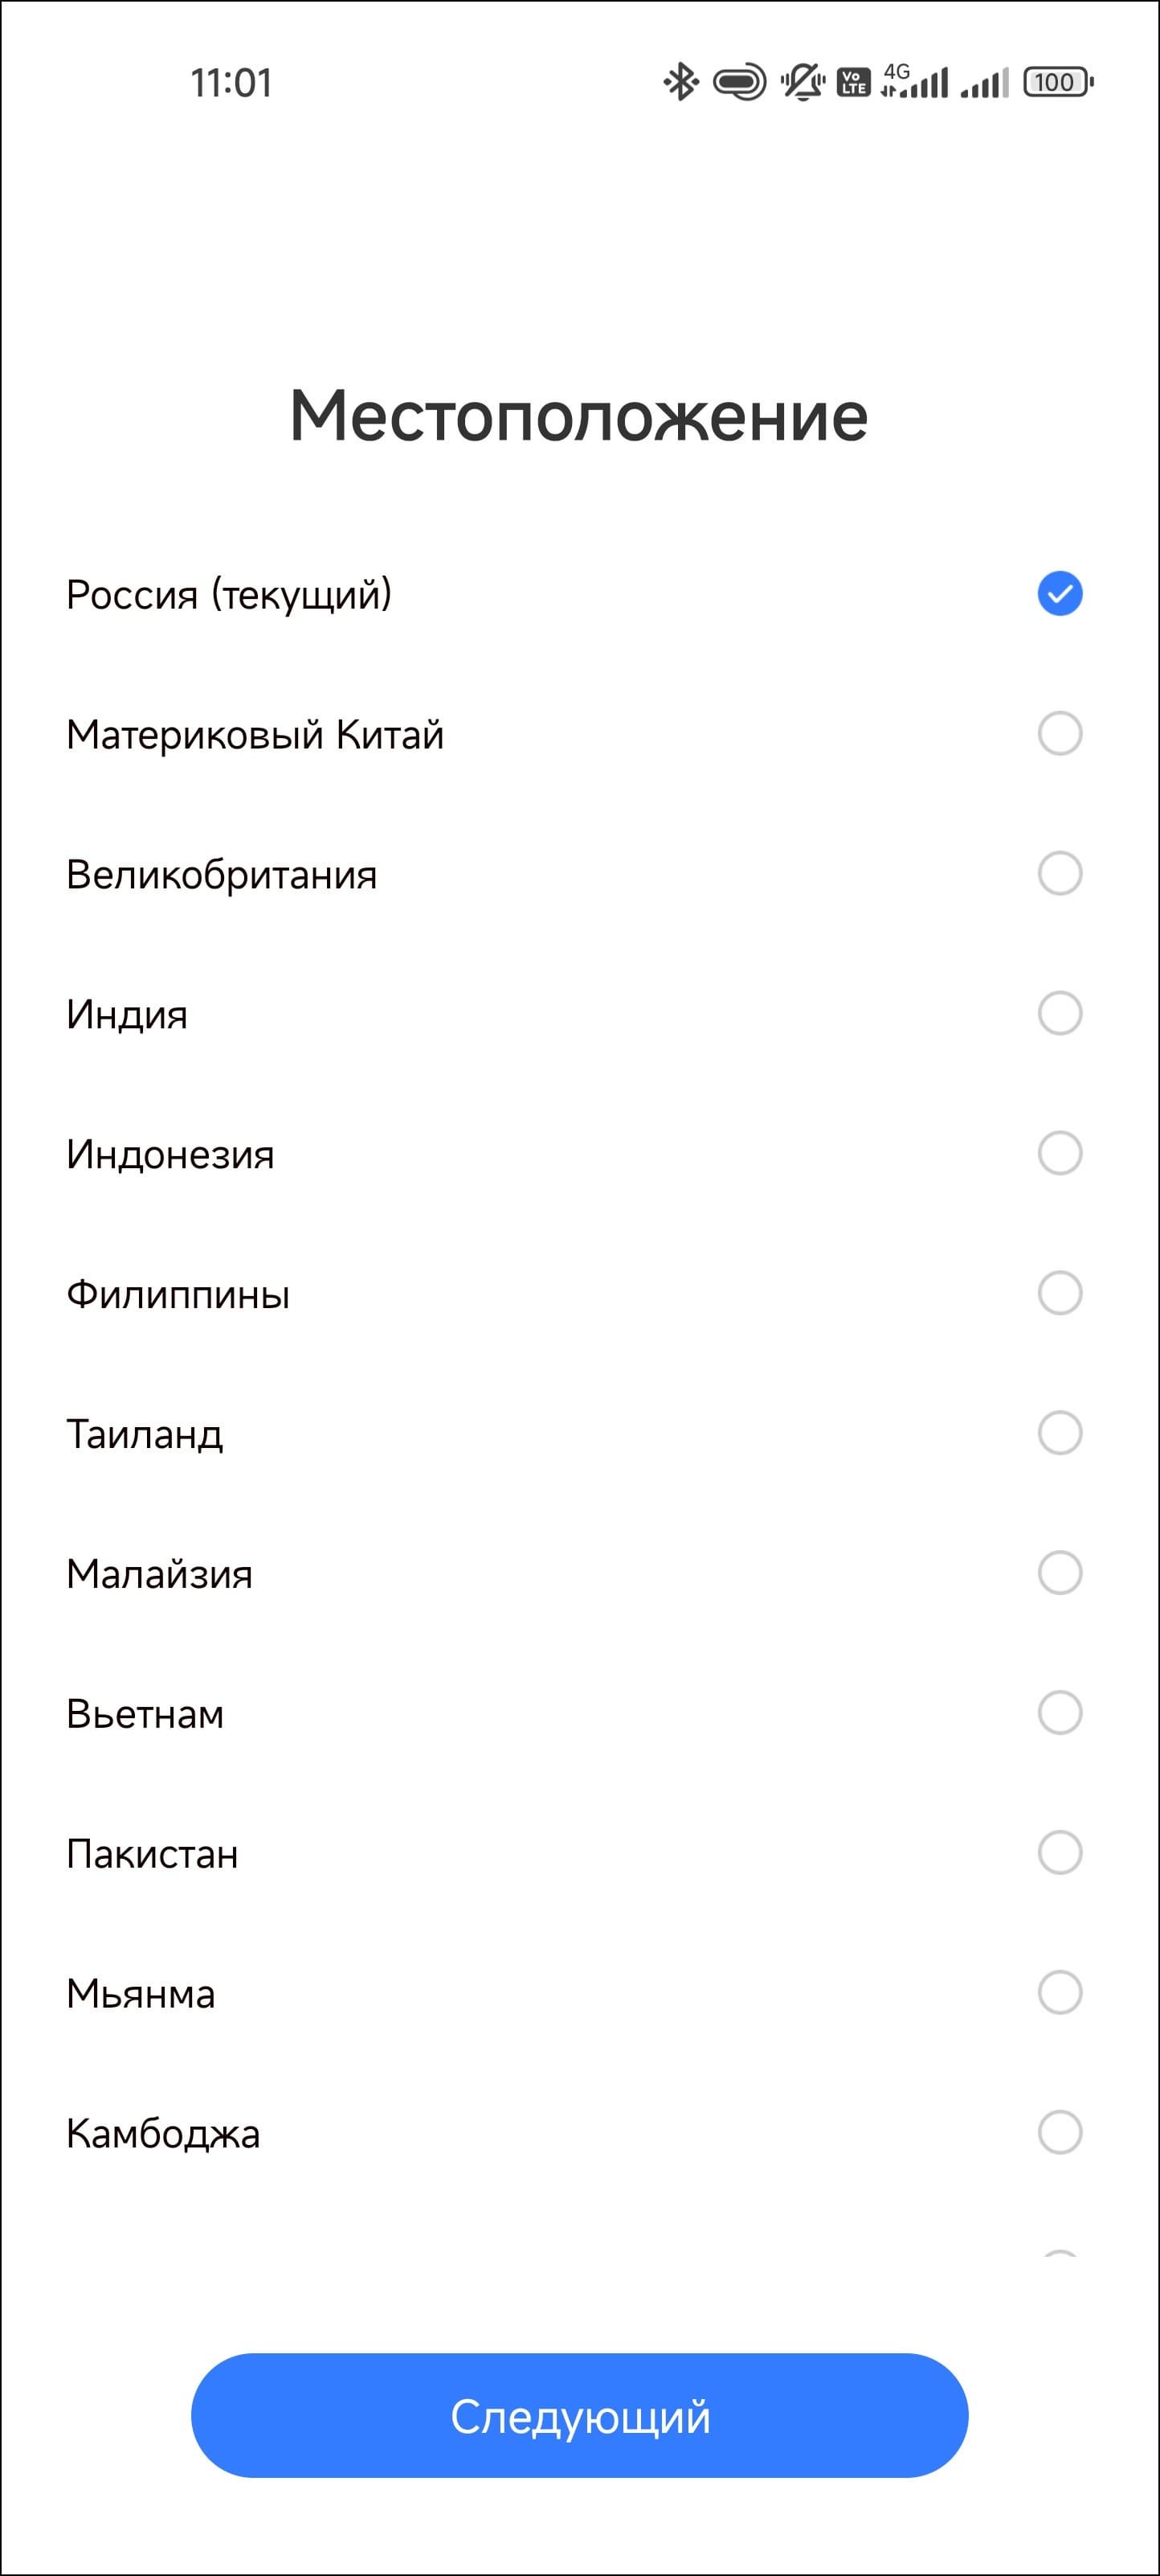The height and width of the screenshot is (2576, 1160).
Task: Pick the Таиланд radio button
Action: (1059, 1434)
